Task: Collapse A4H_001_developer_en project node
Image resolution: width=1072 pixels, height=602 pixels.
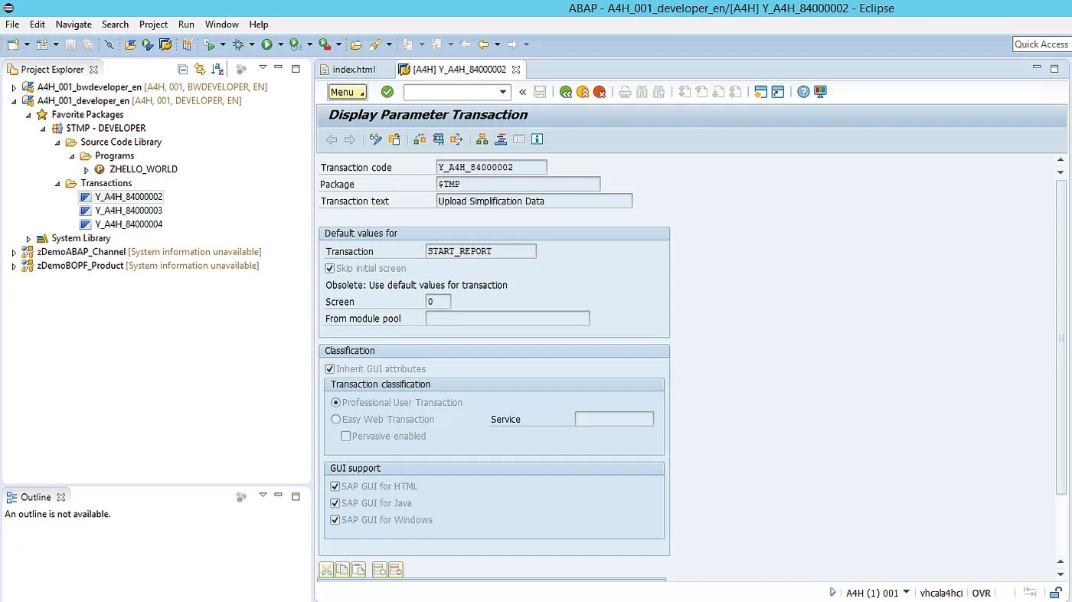Action: (13, 101)
